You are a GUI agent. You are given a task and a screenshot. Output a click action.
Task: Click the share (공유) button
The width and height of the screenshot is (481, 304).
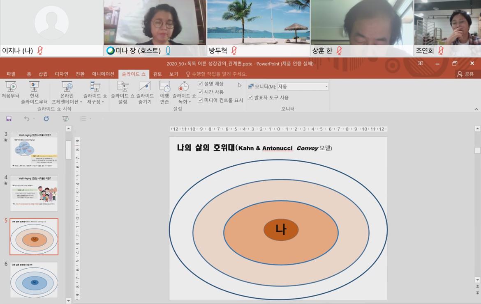(465, 74)
